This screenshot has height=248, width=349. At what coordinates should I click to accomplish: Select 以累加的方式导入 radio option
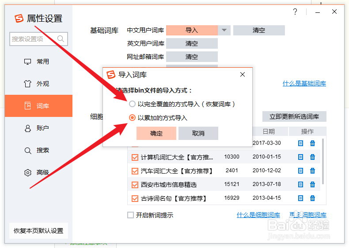tap(132, 118)
